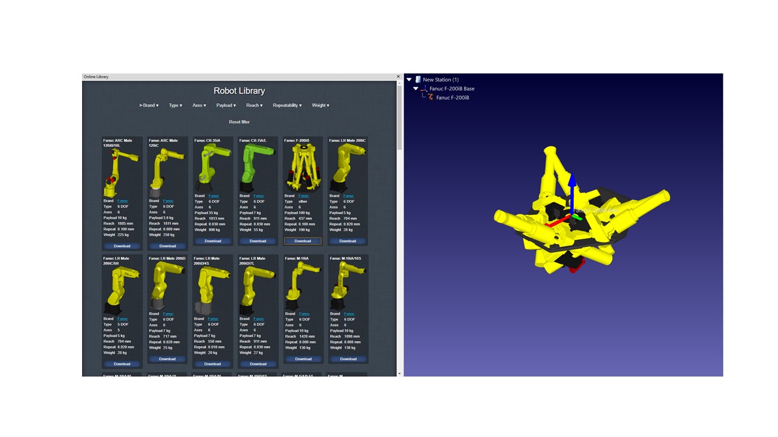Expand the Repeatability filter dropdown
This screenshot has width=778, height=437.
pos(287,105)
